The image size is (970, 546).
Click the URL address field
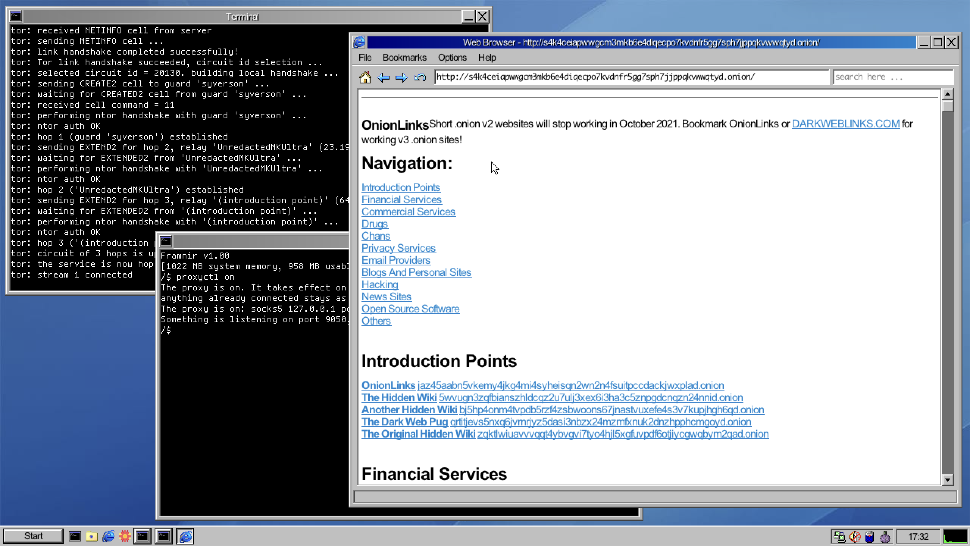point(632,77)
